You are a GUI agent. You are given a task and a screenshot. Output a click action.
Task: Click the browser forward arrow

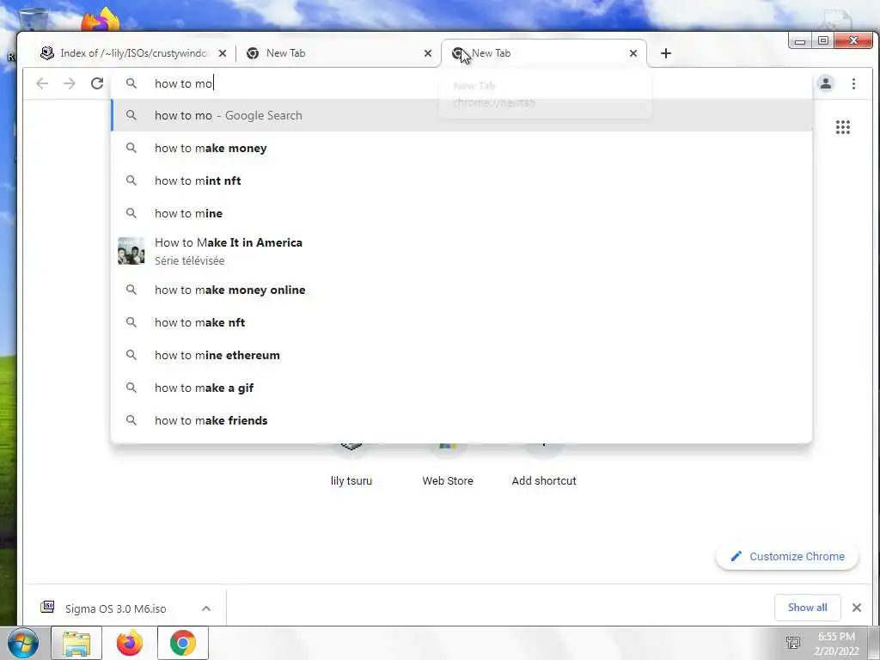click(x=69, y=83)
